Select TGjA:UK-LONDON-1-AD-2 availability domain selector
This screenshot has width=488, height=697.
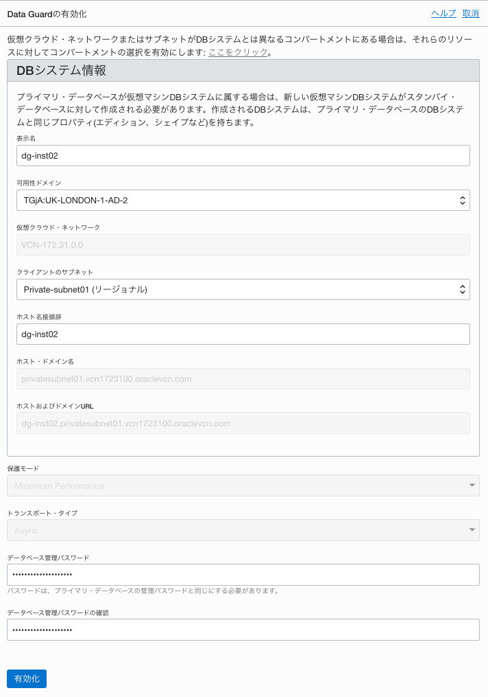[243, 200]
